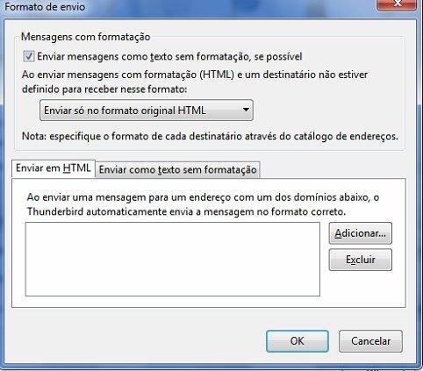Click the Adicionar... button

(361, 233)
